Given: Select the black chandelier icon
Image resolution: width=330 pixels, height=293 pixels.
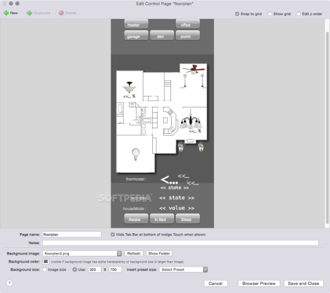Looking at the screenshot, I should 191,119.
